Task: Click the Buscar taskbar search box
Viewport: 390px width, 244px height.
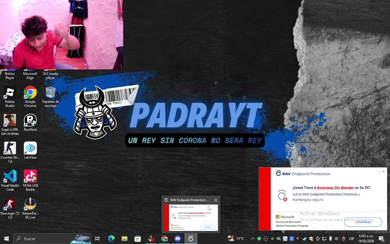Action: (x=52, y=239)
